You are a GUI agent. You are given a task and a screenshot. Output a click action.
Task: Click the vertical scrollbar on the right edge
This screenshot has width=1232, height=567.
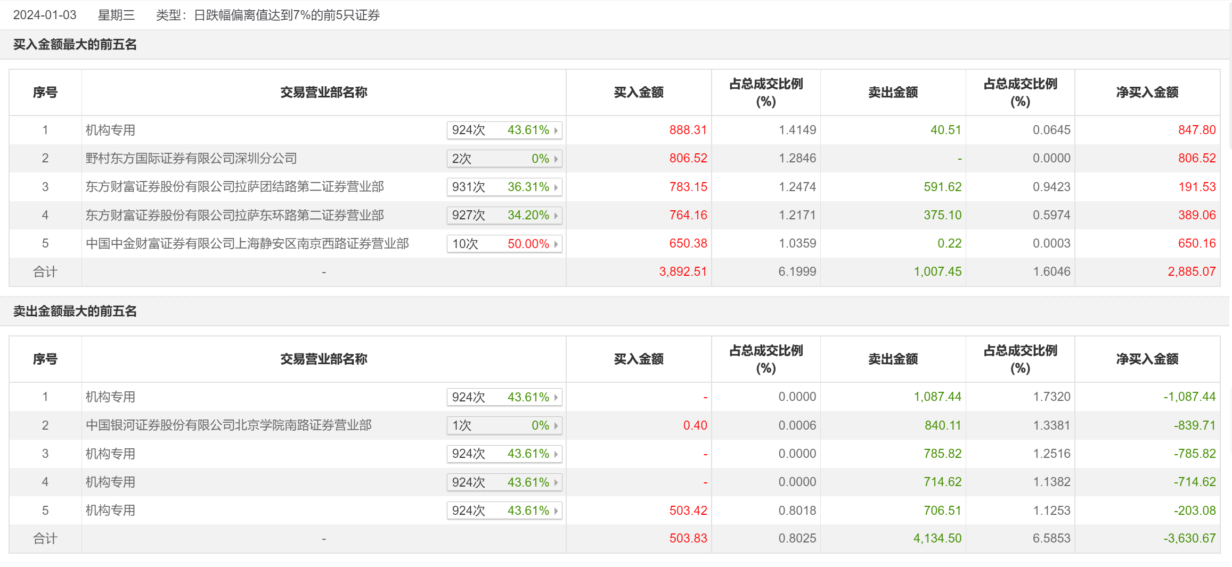point(1230,75)
